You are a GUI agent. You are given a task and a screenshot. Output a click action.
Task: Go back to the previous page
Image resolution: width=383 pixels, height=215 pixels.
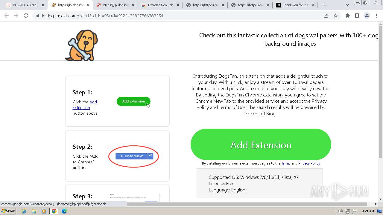(x=7, y=16)
